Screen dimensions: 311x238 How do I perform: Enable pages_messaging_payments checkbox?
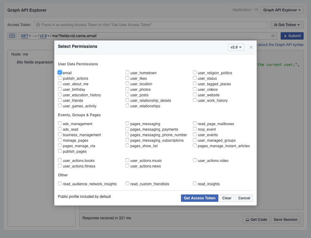pyautogui.click(x=127, y=129)
